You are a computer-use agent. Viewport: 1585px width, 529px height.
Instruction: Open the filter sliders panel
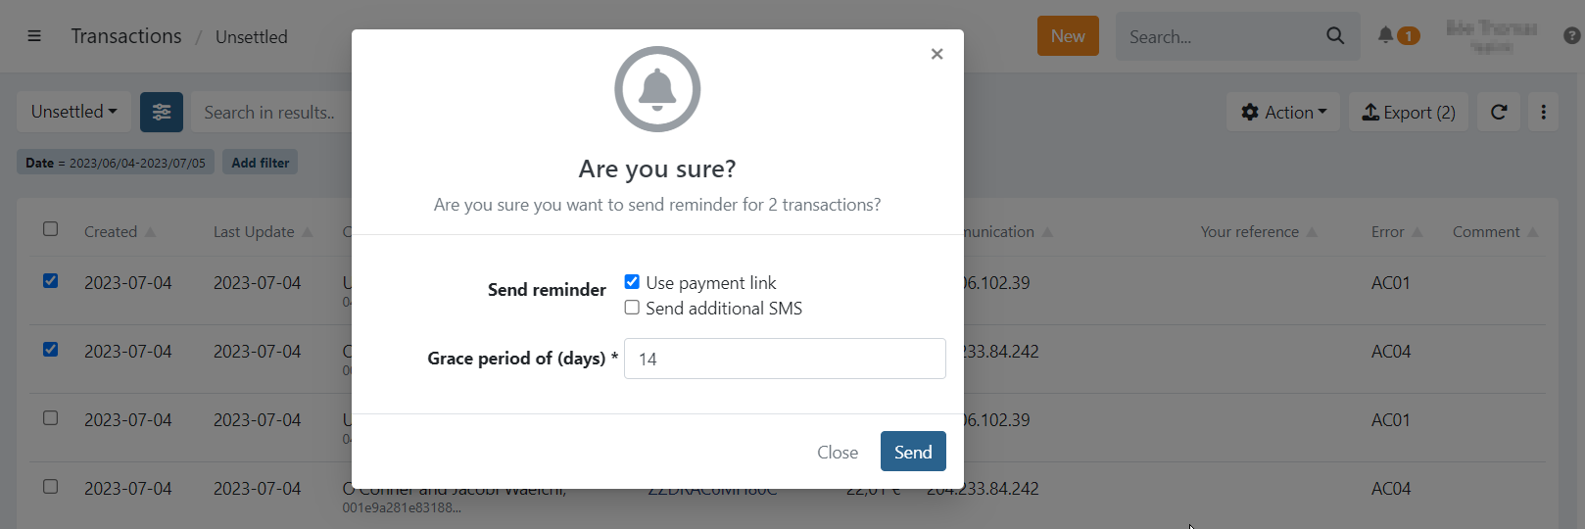click(162, 113)
